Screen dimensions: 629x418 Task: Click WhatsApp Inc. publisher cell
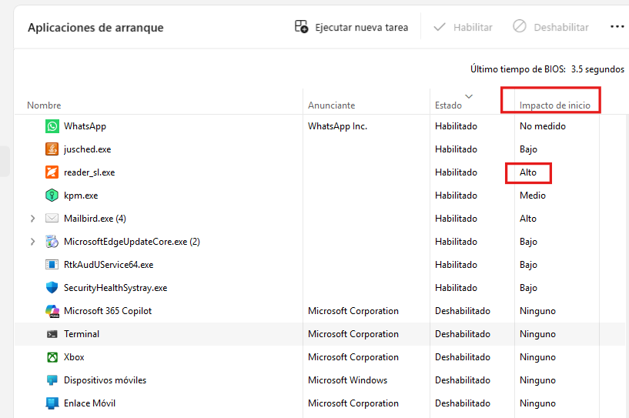[337, 126]
